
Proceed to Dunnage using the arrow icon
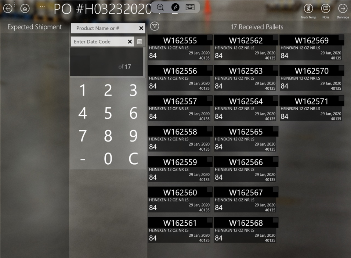(343, 9)
